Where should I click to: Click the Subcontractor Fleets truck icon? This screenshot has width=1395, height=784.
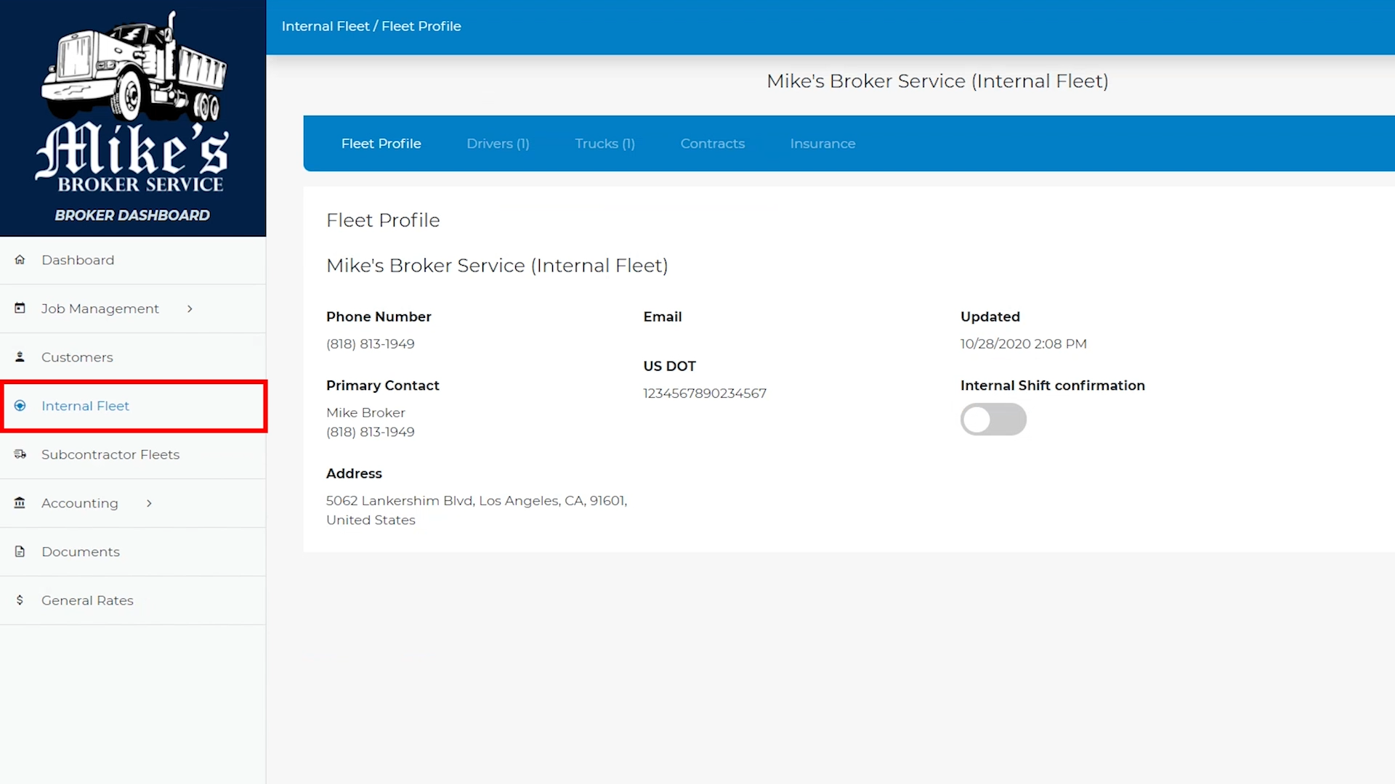[x=20, y=454]
